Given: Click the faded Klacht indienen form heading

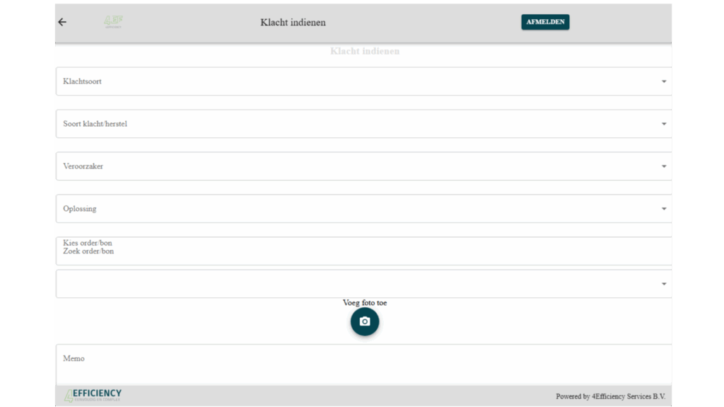Looking at the screenshot, I should 365,52.
